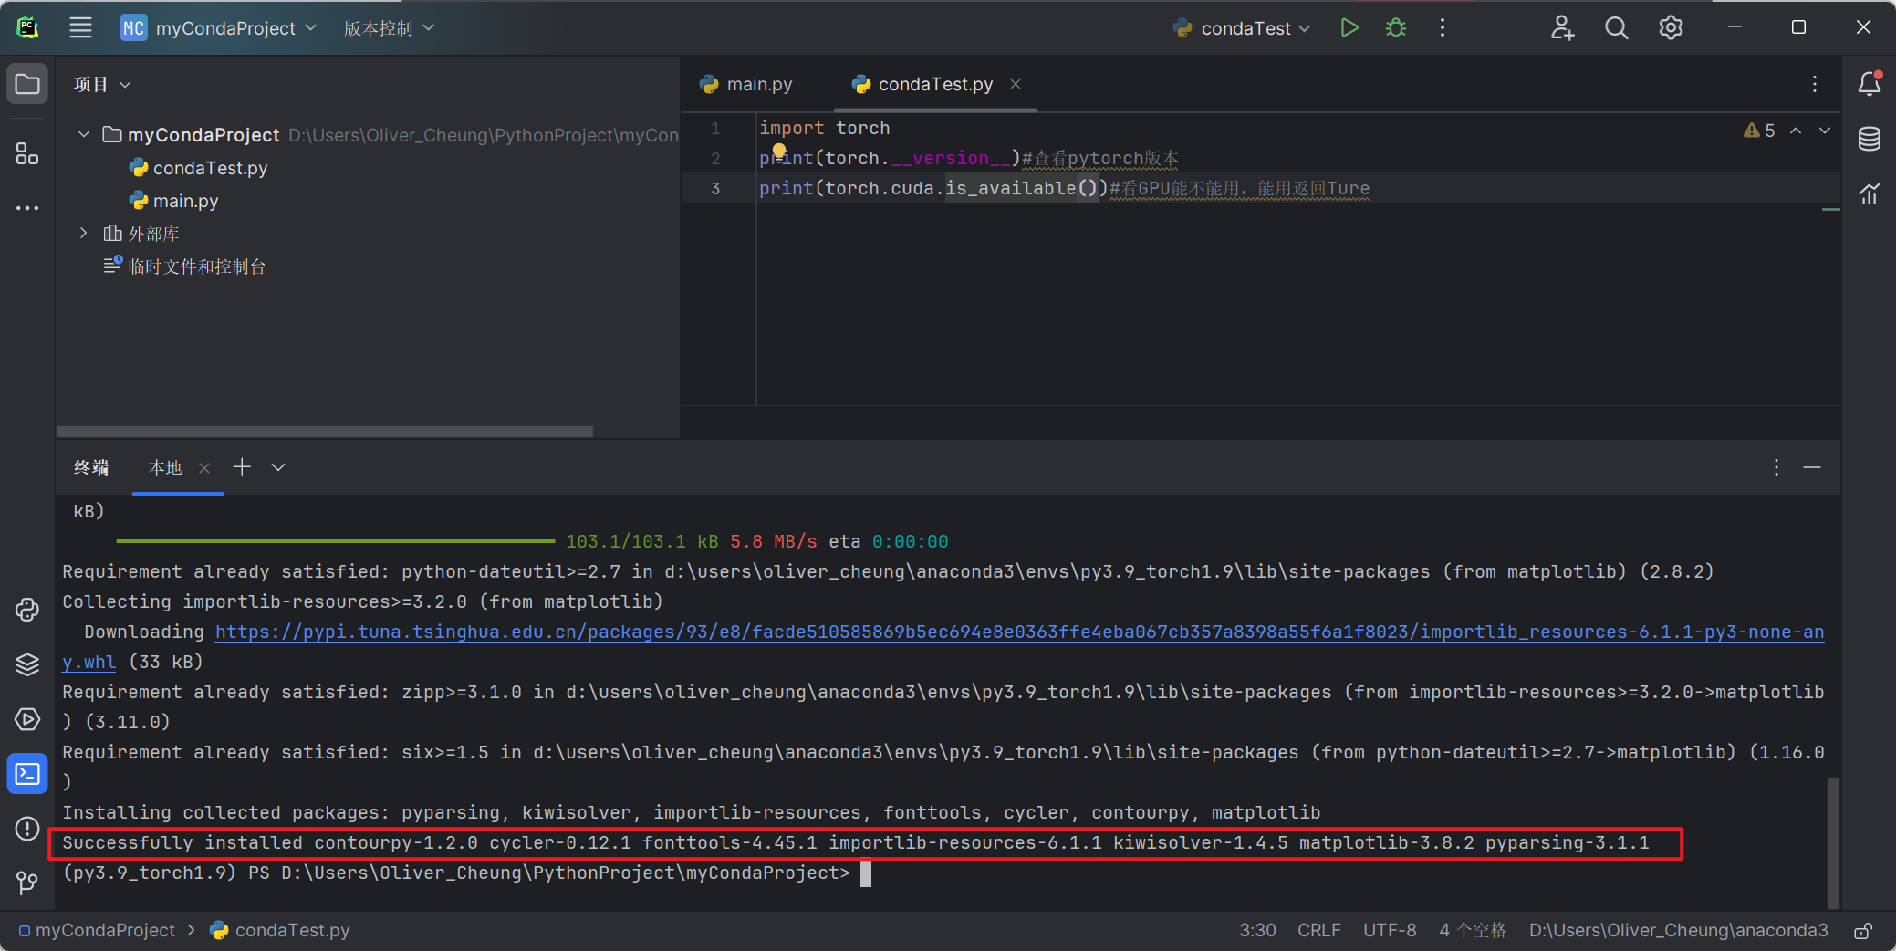1896x951 pixels.
Task: Run the condaTest configuration
Action: [x=1349, y=28]
